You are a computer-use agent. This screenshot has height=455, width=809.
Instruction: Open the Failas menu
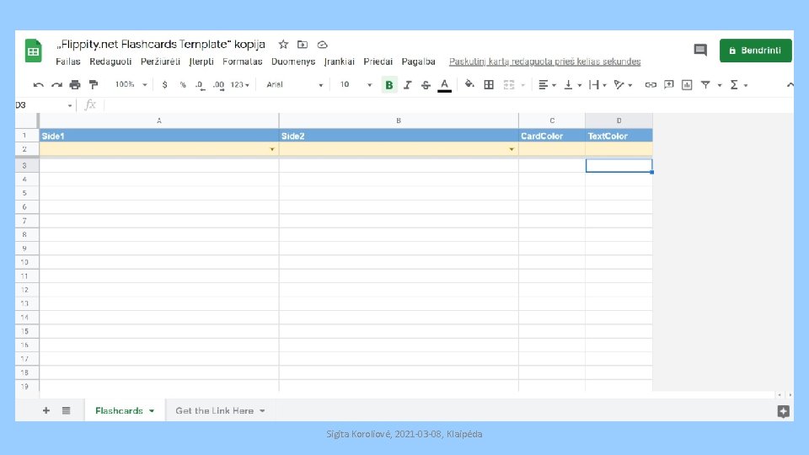[x=68, y=62]
